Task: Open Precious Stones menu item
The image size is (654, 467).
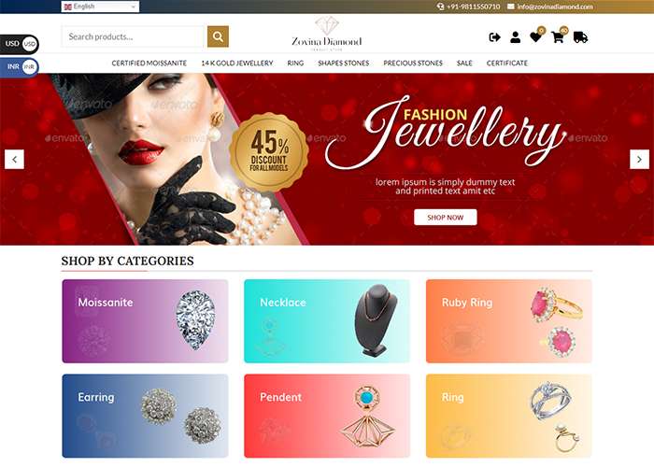Action: tap(413, 63)
